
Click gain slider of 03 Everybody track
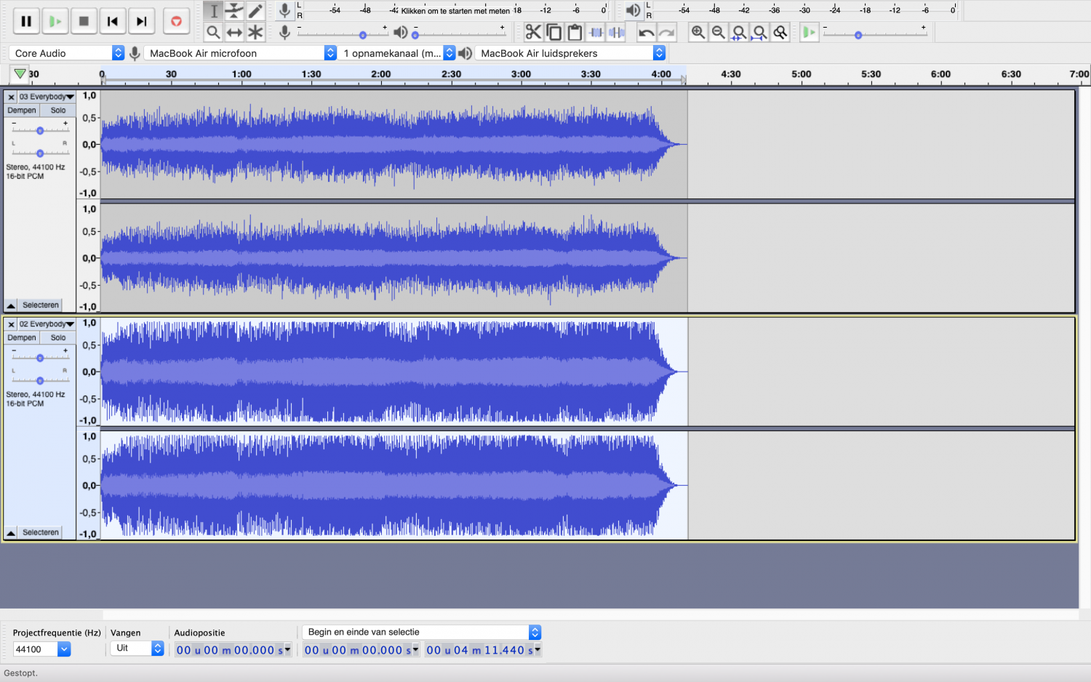[x=40, y=130]
